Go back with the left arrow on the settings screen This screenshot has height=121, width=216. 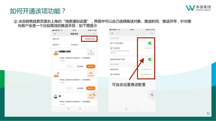click(126, 109)
